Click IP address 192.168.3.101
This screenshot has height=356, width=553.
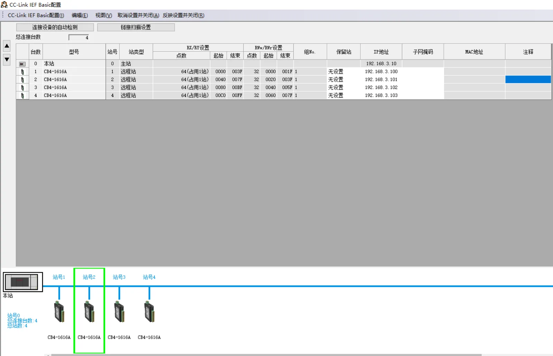(381, 80)
